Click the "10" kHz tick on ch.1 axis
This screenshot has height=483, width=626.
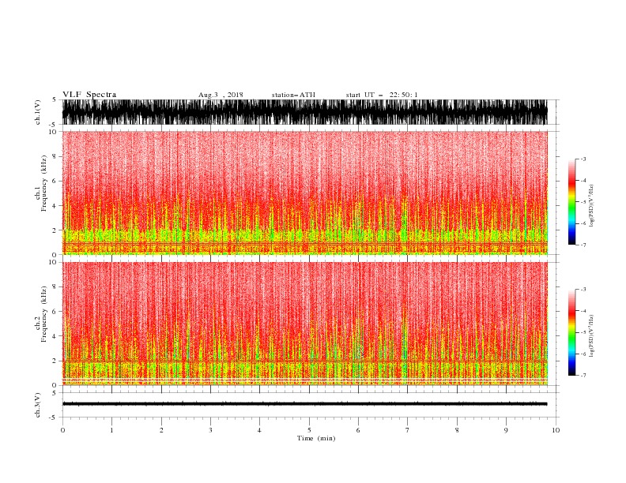coord(52,132)
